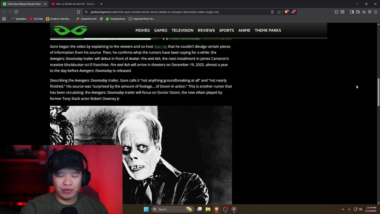The height and width of the screenshot is (214, 380).
Task: Click the browser back arrow
Action: click(4, 12)
